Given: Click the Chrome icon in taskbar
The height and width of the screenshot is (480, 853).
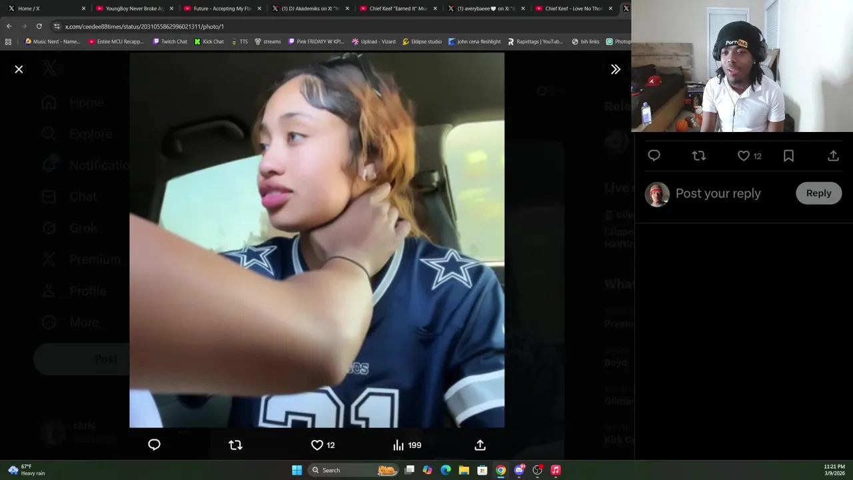Looking at the screenshot, I should [x=500, y=470].
